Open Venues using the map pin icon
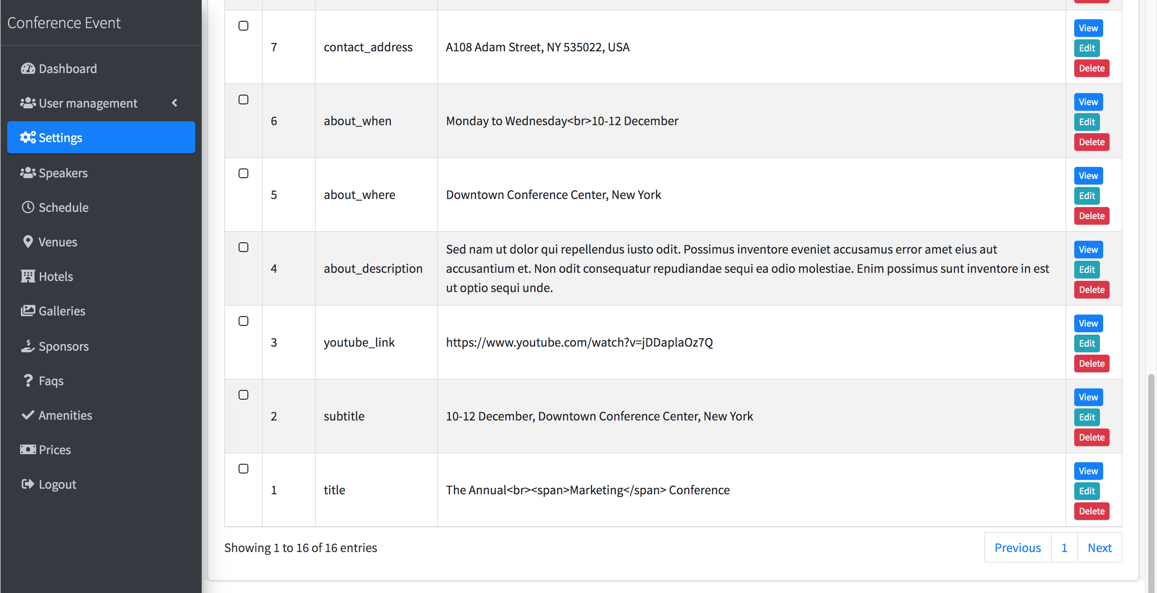This screenshot has height=593, width=1157. click(28, 241)
